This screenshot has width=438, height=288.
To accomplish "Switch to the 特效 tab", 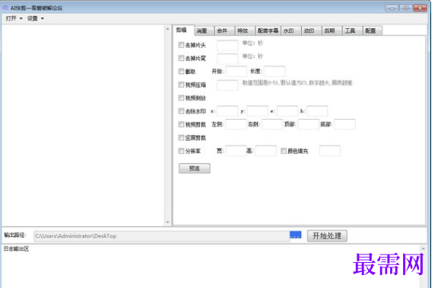I will (x=245, y=30).
